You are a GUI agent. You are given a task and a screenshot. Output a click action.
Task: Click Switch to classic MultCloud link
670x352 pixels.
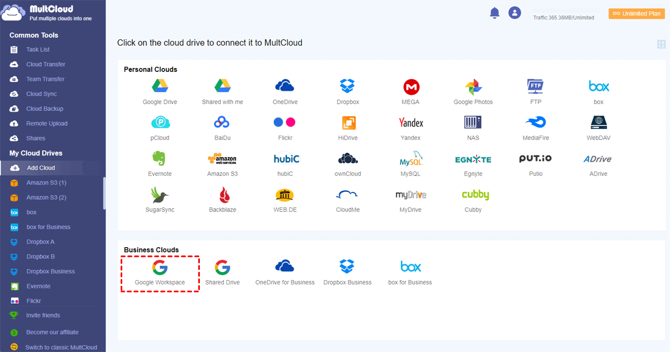(x=61, y=347)
